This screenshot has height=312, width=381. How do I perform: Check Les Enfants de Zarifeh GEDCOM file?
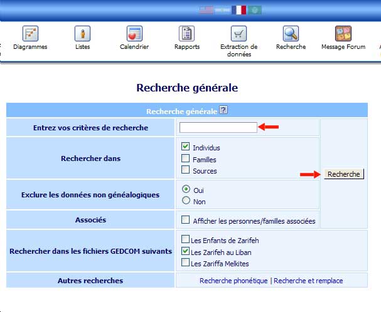click(185, 239)
